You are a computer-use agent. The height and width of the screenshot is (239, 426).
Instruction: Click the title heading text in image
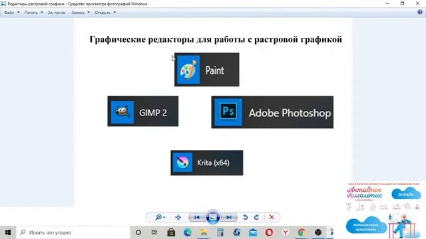pos(216,39)
